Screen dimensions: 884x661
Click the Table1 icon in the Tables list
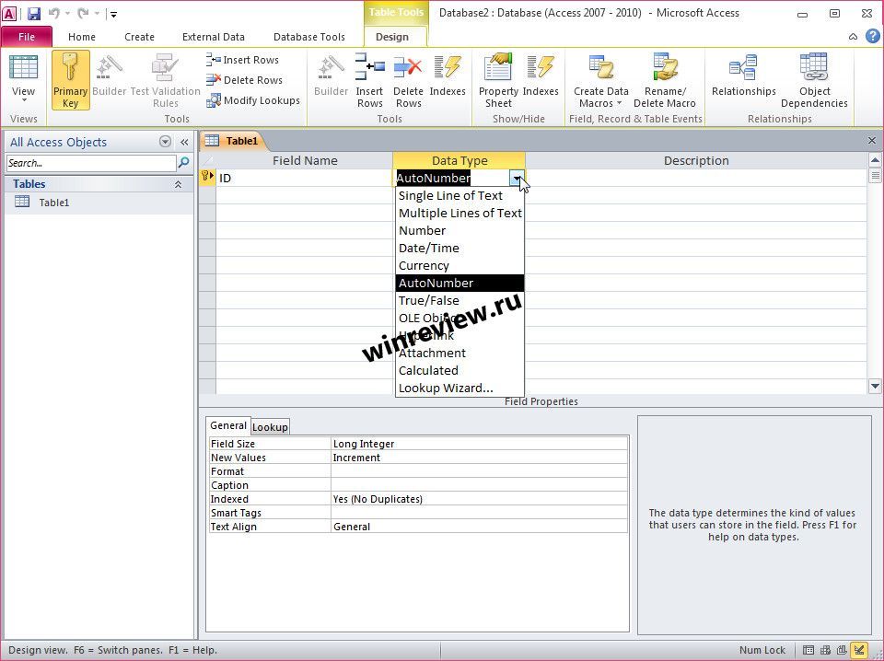coord(22,202)
